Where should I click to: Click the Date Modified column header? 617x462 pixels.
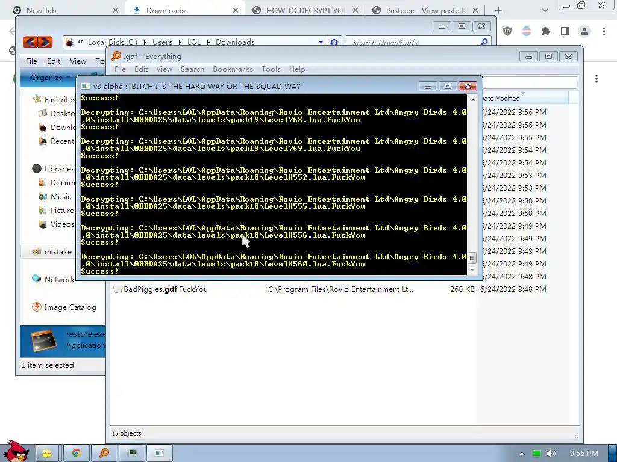click(525, 99)
